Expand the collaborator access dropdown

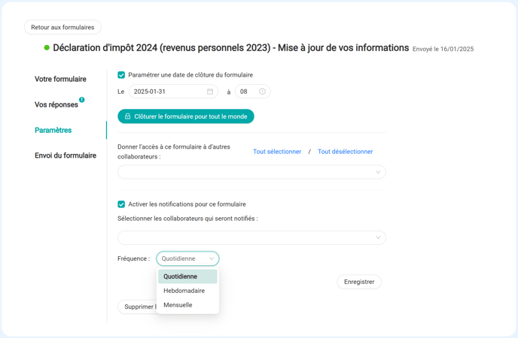tap(251, 172)
